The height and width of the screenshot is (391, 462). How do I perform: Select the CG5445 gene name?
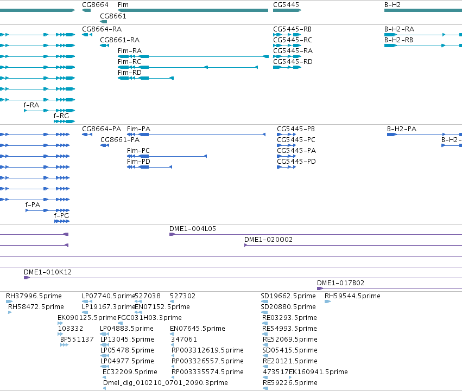click(286, 5)
